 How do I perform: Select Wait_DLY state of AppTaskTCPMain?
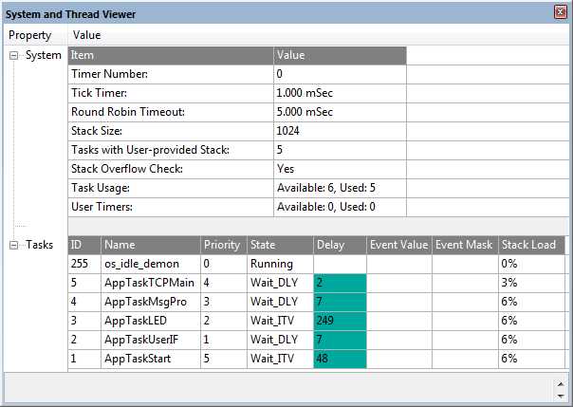[x=274, y=283]
